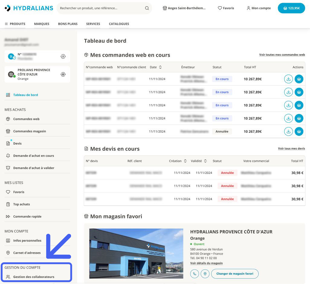
Task: Open the Anges Saint-Barthélemy store selector
Action: [184, 8]
